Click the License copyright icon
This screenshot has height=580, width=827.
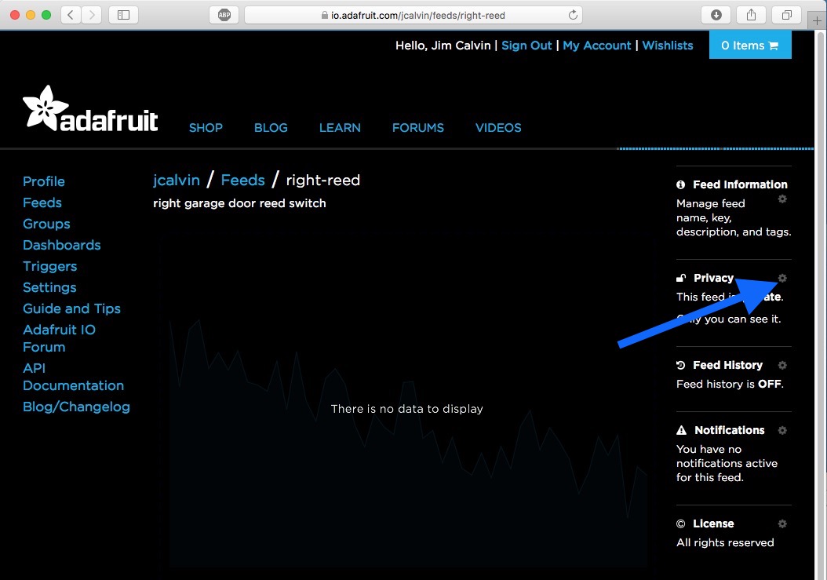(681, 523)
